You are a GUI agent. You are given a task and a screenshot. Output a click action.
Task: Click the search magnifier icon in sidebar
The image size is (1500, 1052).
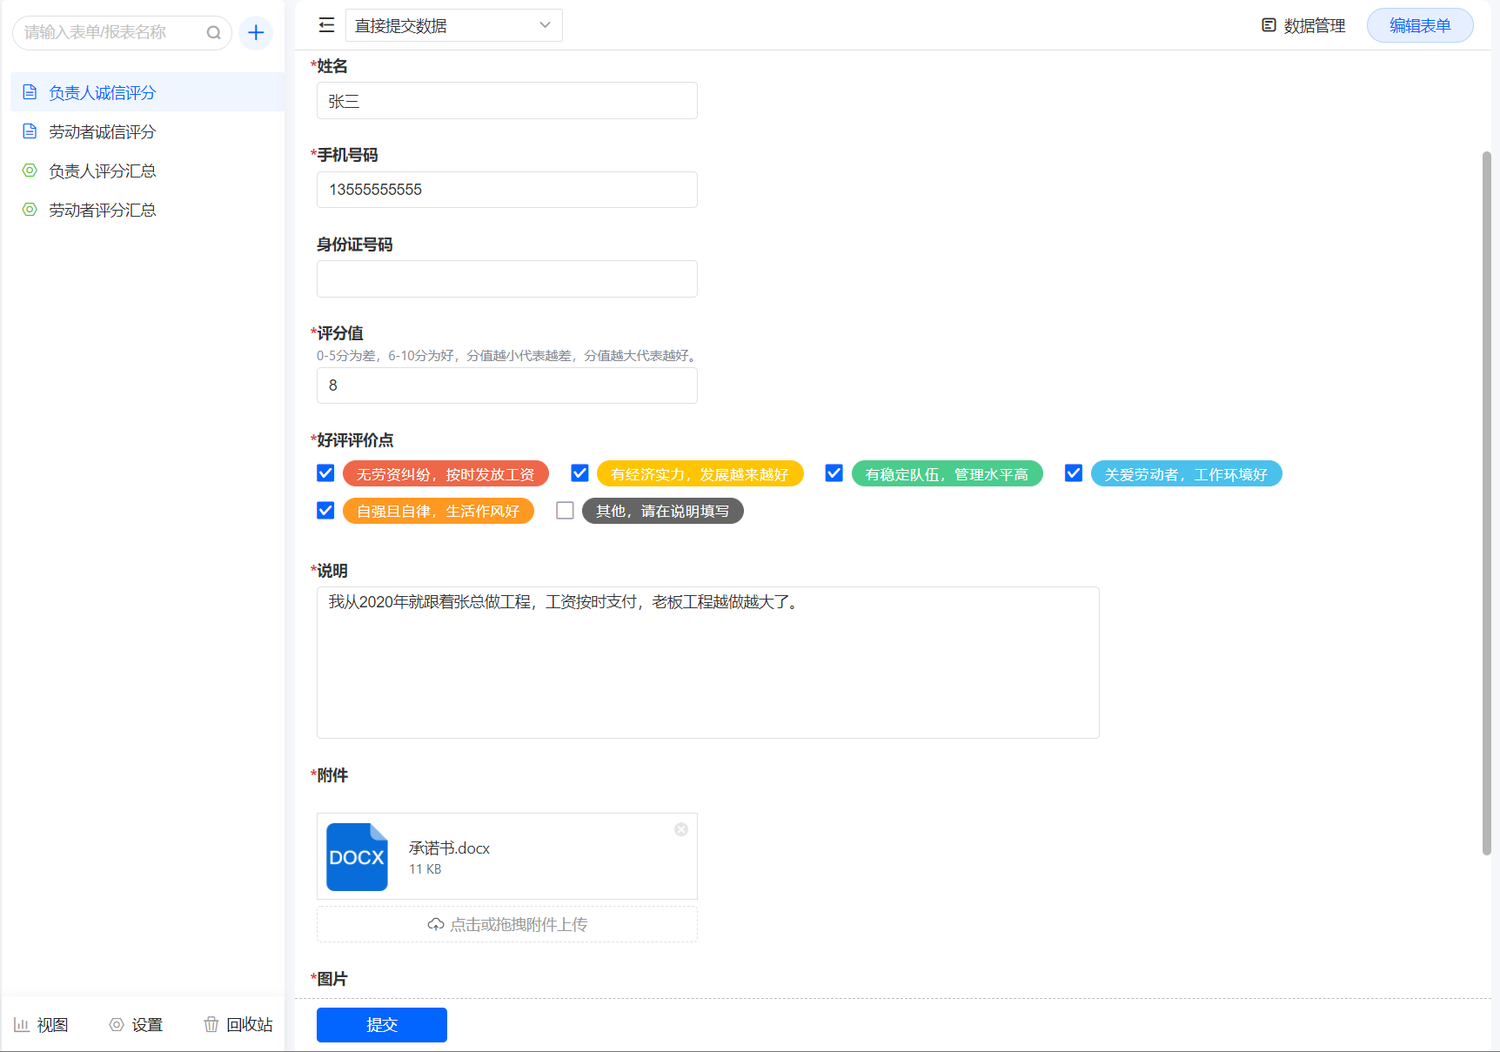tap(213, 33)
